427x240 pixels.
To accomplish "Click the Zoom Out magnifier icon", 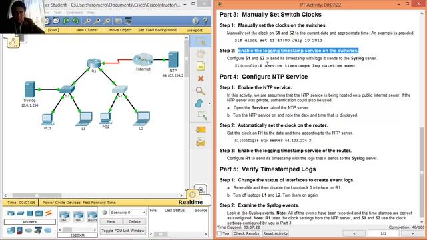I will coord(107,21).
